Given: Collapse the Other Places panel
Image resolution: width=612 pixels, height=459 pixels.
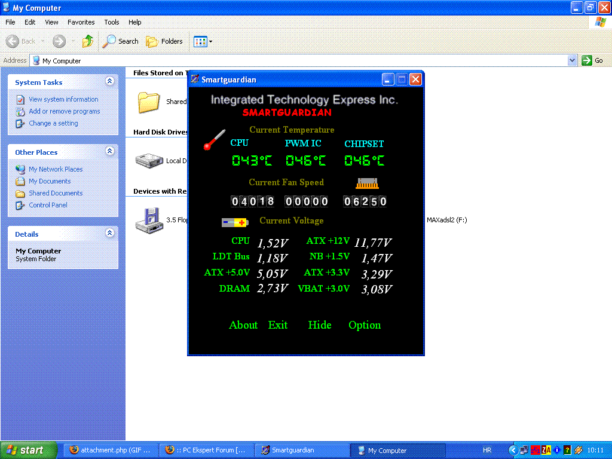Looking at the screenshot, I should tap(109, 152).
